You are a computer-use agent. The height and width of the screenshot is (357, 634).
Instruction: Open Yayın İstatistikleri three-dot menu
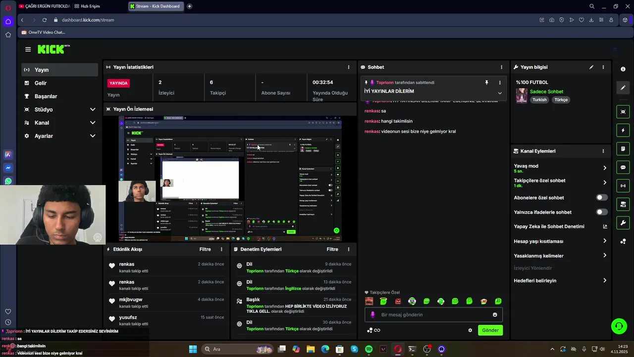tap(348, 67)
